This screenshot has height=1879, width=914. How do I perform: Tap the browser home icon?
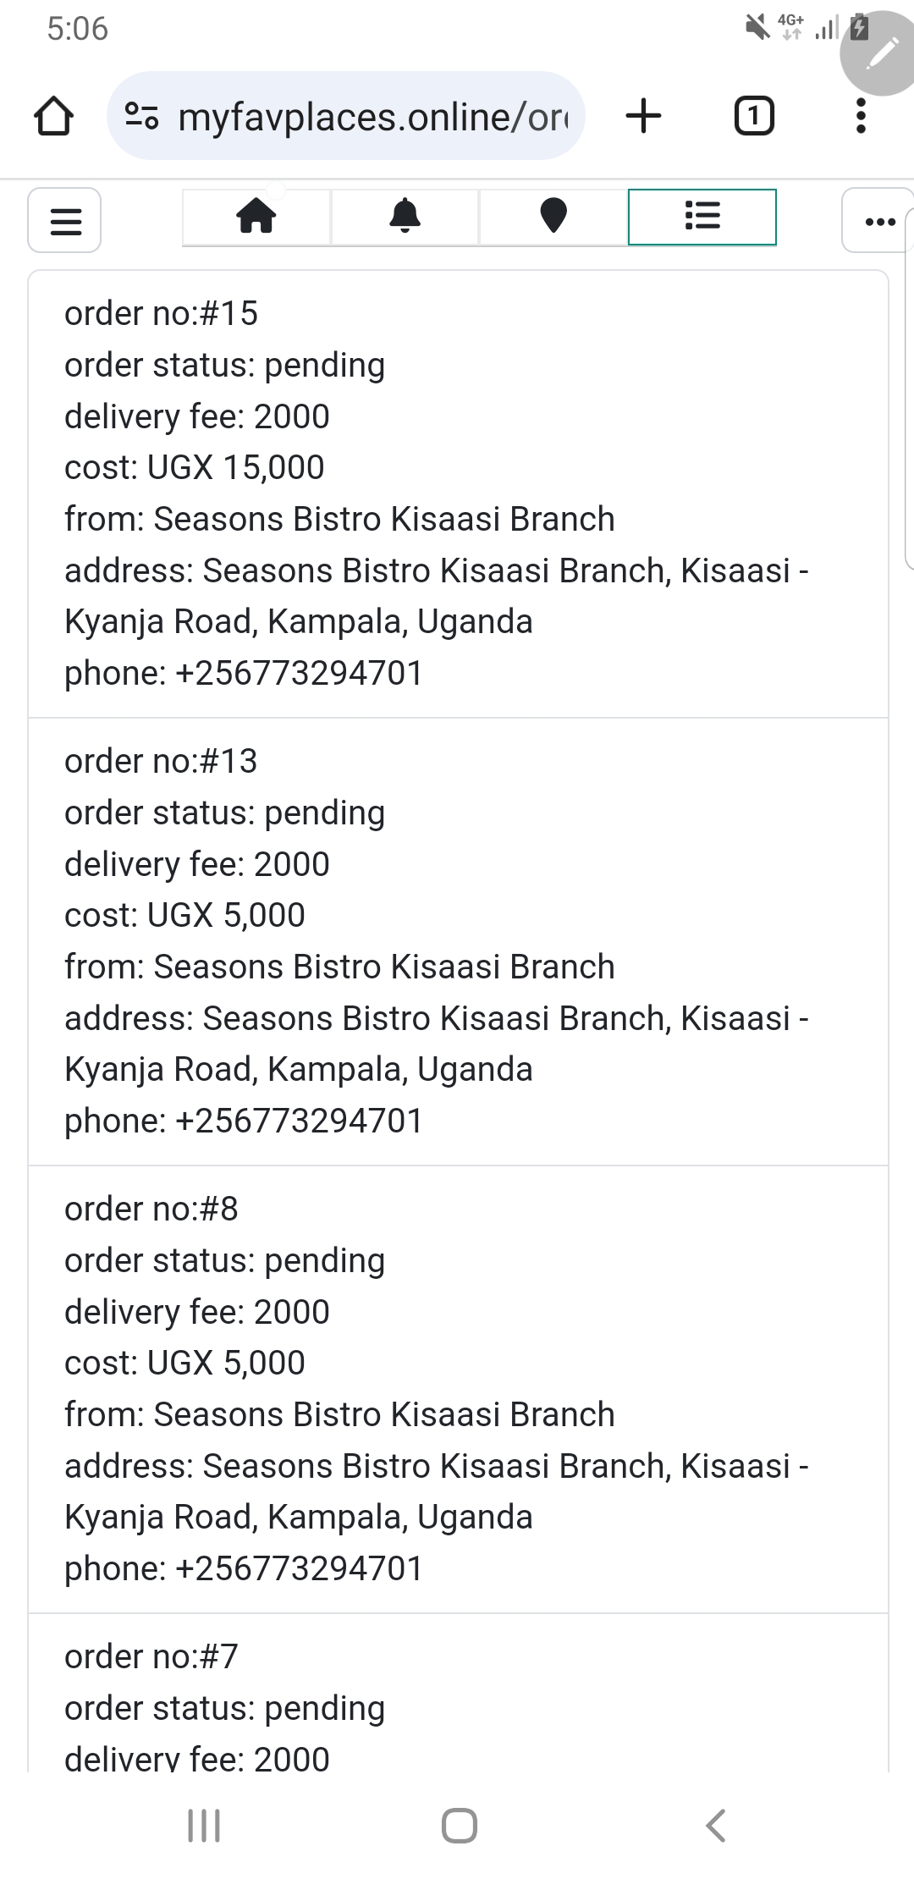tap(53, 116)
